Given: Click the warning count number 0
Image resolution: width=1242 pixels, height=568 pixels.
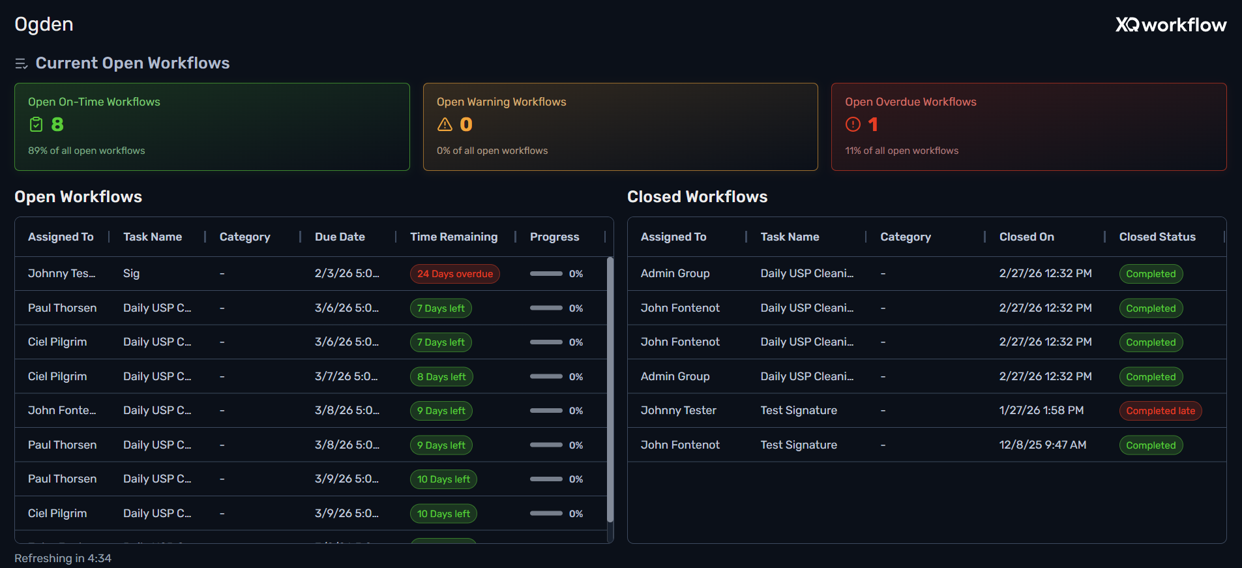Looking at the screenshot, I should 466,125.
